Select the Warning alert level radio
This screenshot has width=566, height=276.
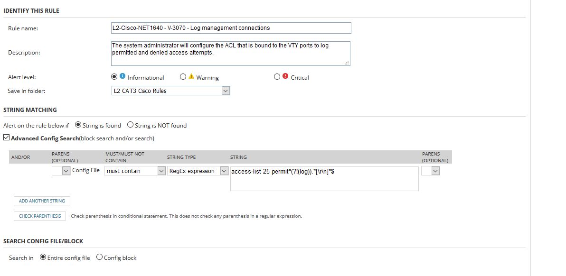(183, 76)
